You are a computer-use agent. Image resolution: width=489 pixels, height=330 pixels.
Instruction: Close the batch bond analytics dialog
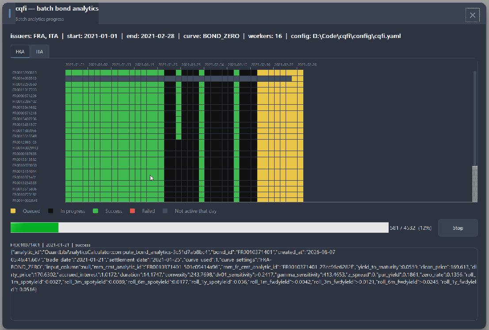pyautogui.click(x=473, y=15)
